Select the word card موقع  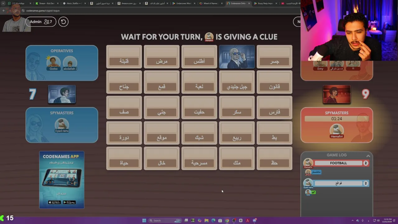tap(162, 133)
